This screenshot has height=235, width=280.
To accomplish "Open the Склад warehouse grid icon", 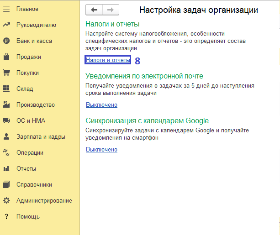I will click(6, 89).
